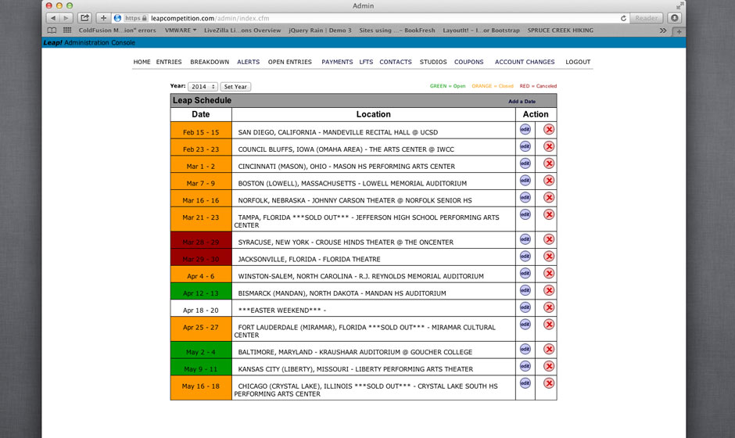Delete the Chicago (Crystal Lake) entry
Image resolution: width=735 pixels, height=438 pixels.
pyautogui.click(x=549, y=383)
